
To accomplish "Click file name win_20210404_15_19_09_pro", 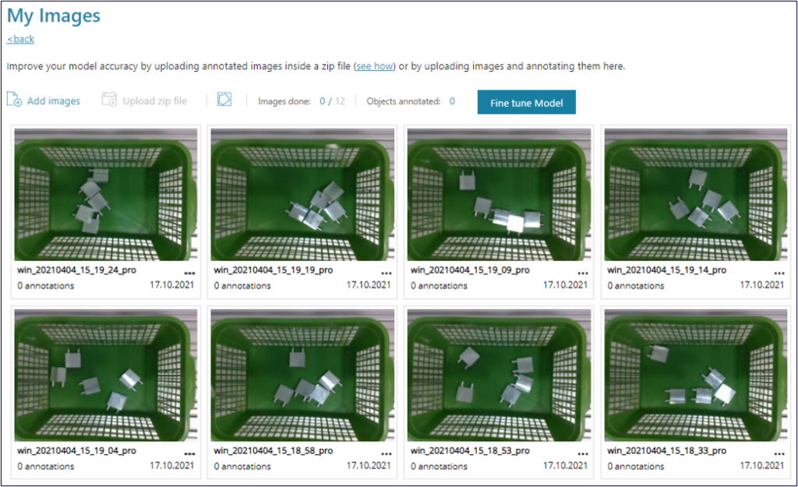I will [470, 270].
